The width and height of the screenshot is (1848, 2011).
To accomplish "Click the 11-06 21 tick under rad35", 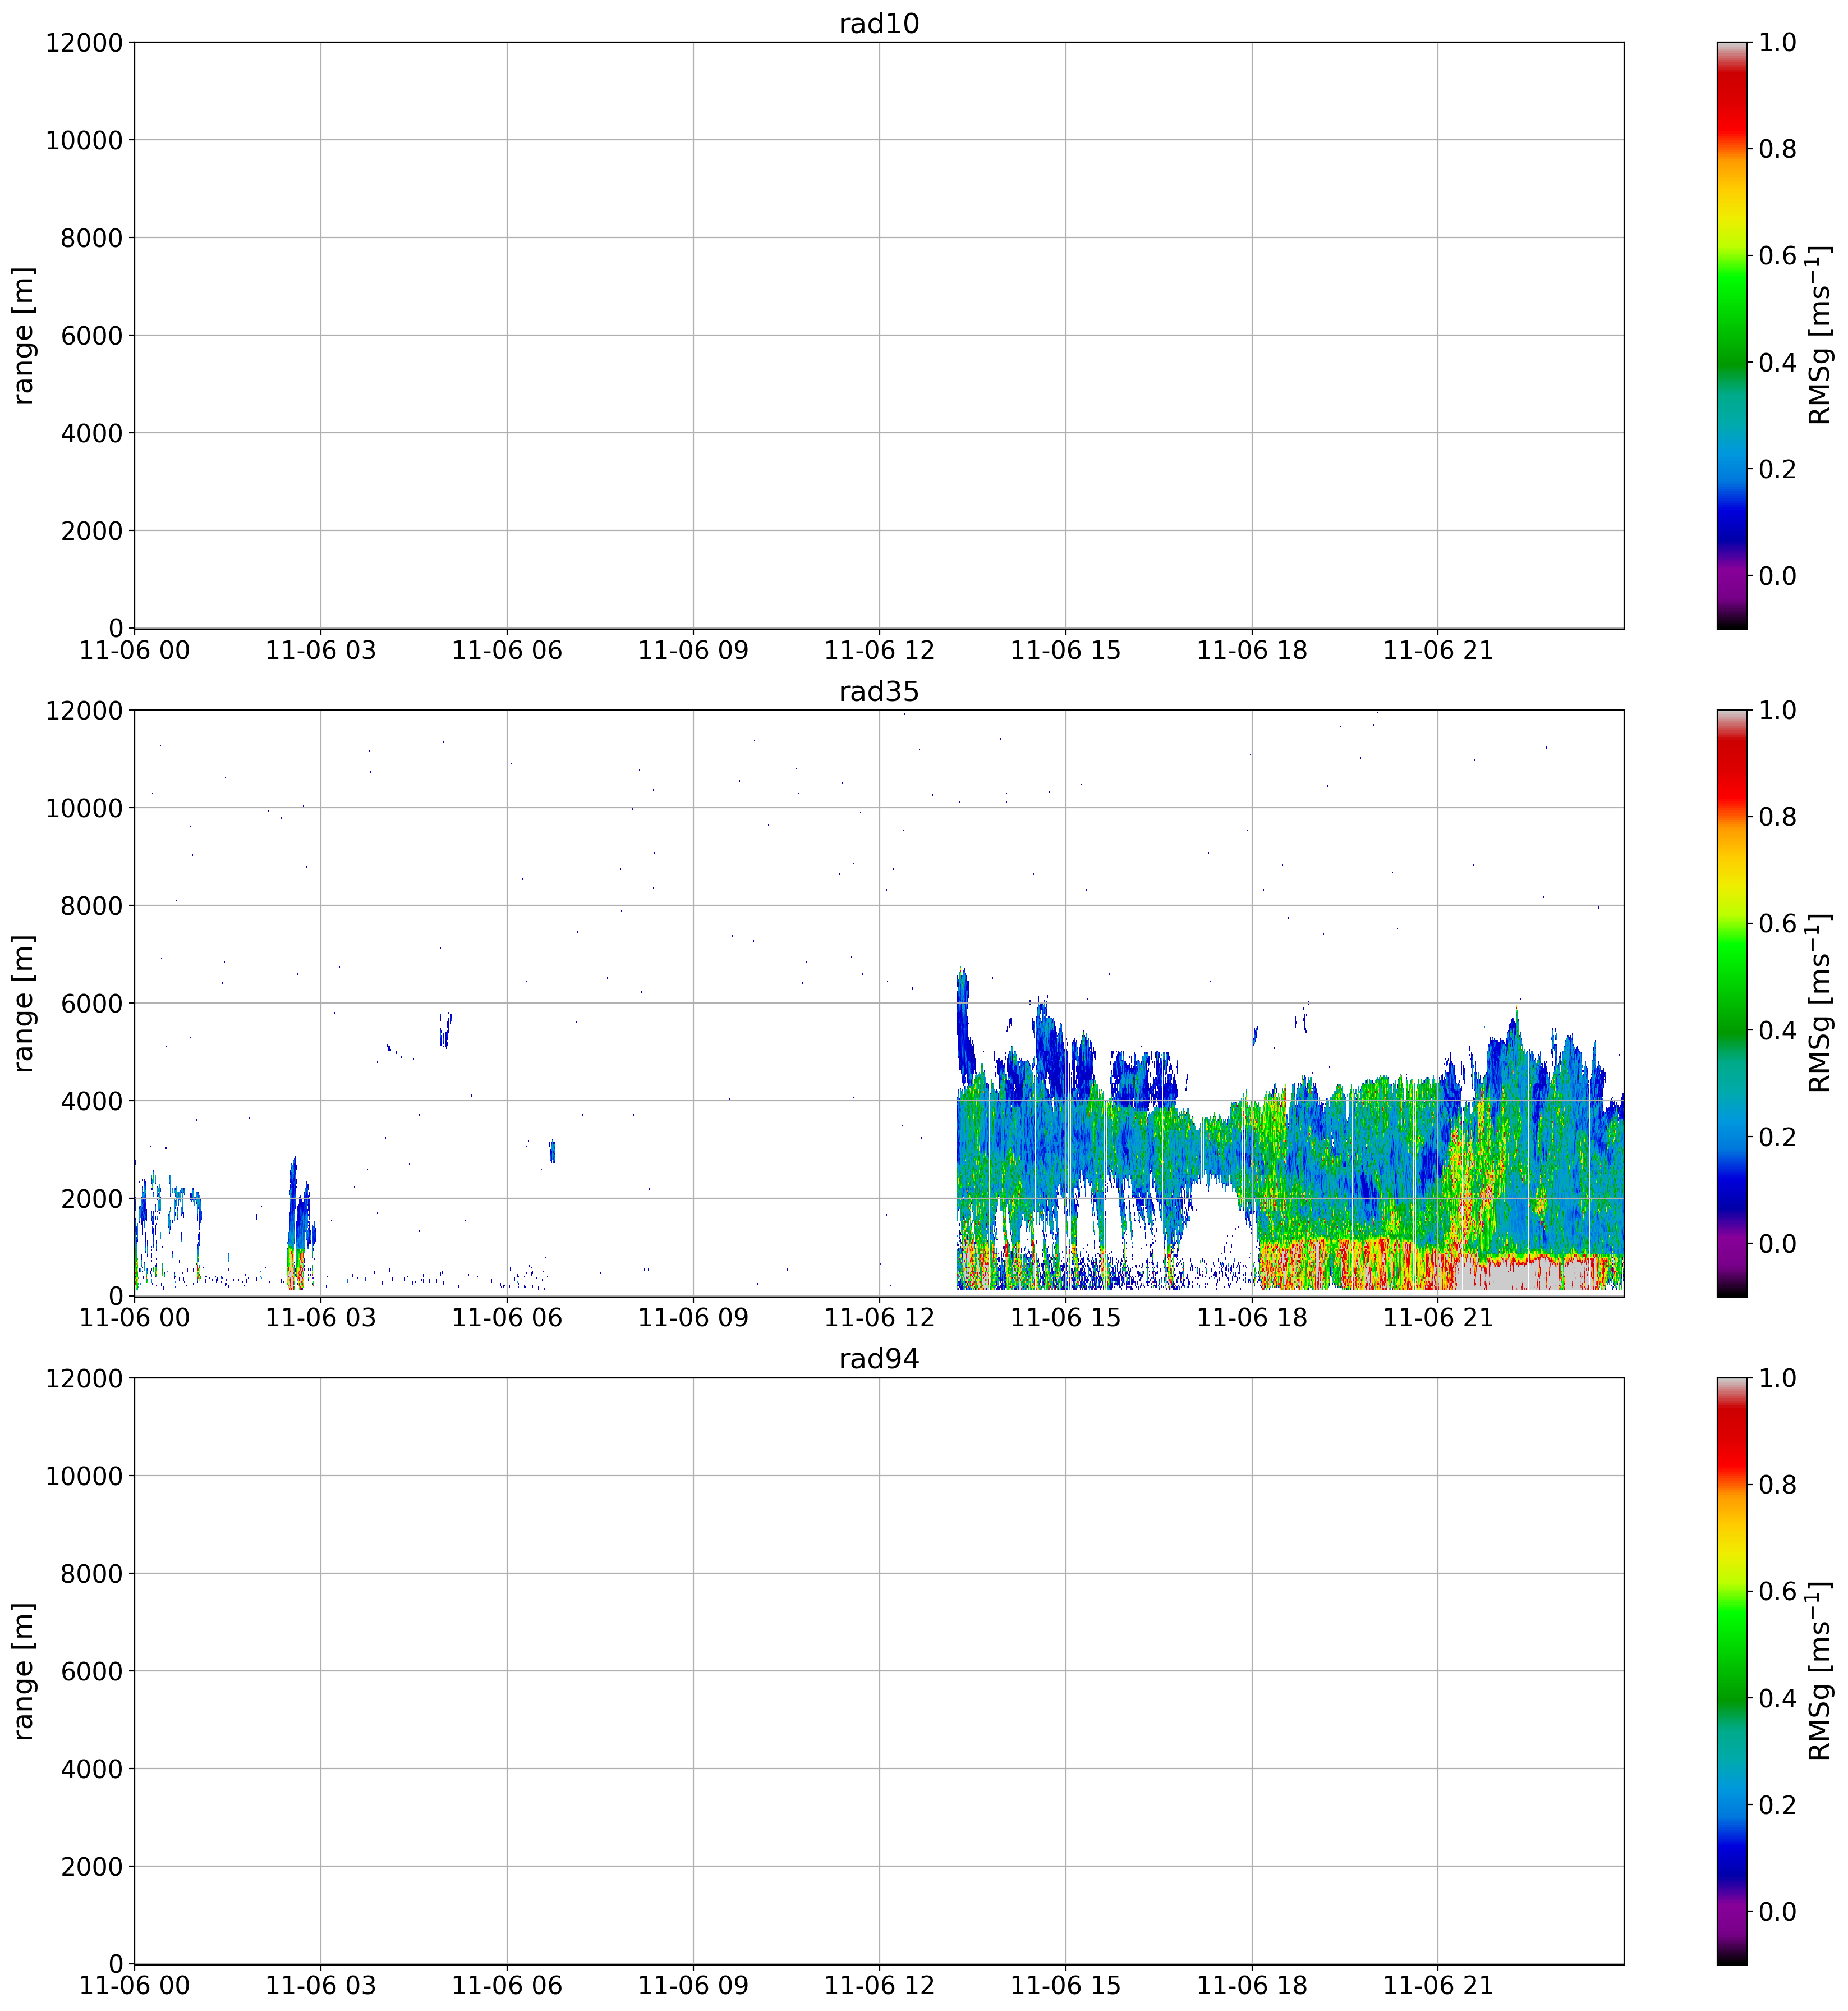I will [x=1437, y=1318].
